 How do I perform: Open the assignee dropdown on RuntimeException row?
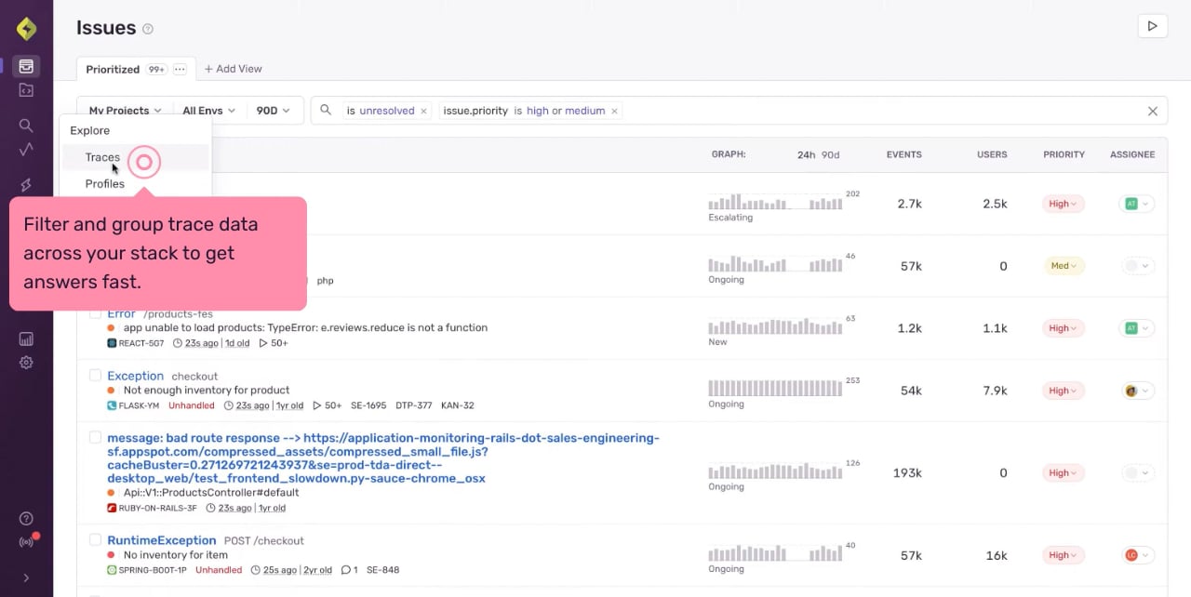(x=1137, y=555)
